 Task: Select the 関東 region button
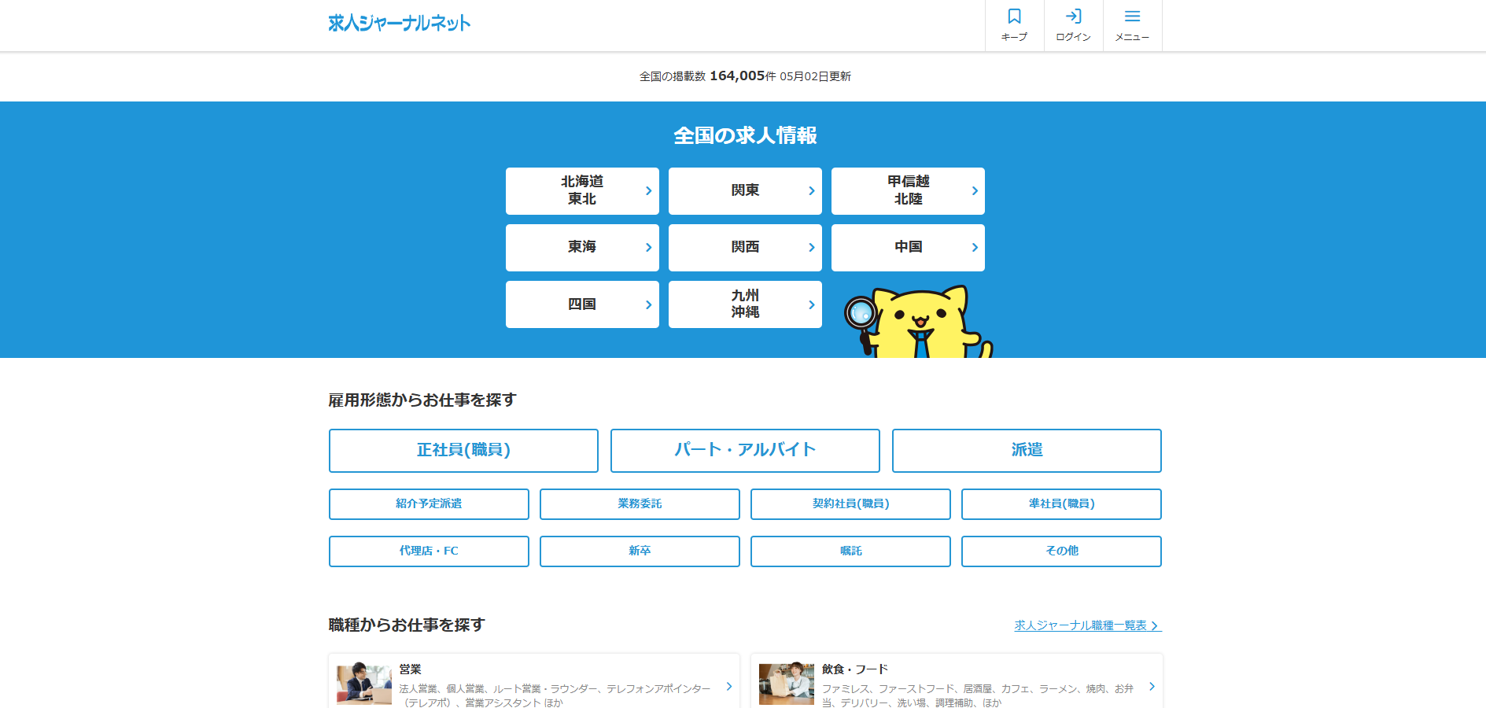click(744, 191)
